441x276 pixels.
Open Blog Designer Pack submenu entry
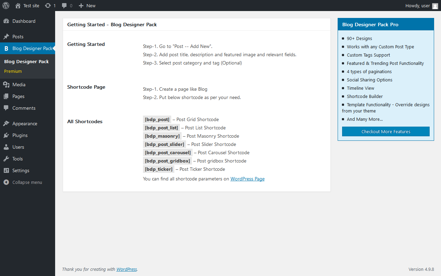point(27,61)
